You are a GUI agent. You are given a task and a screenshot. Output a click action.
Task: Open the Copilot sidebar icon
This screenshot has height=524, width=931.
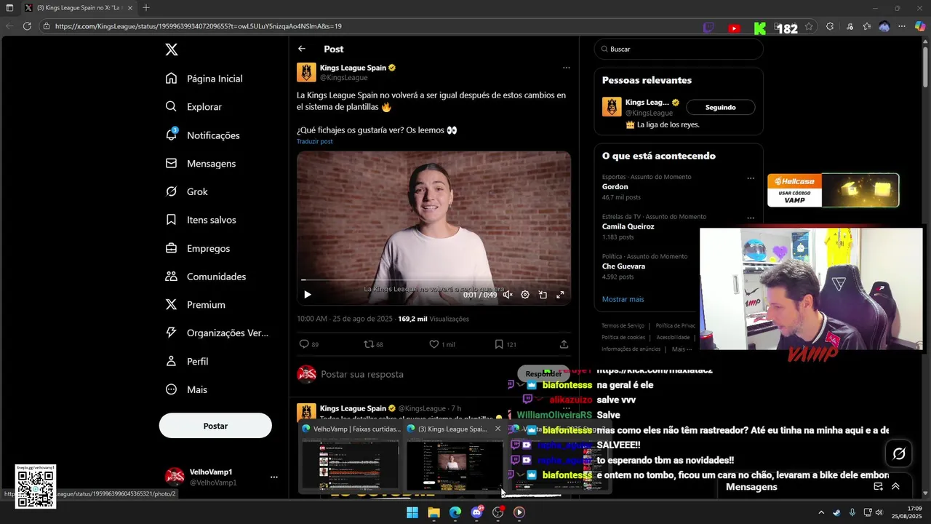[x=920, y=27]
